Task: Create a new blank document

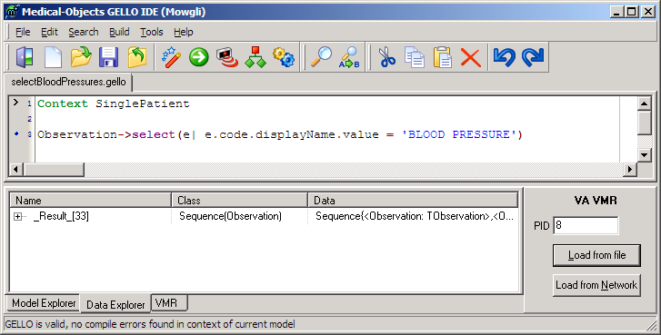Action: (53, 57)
